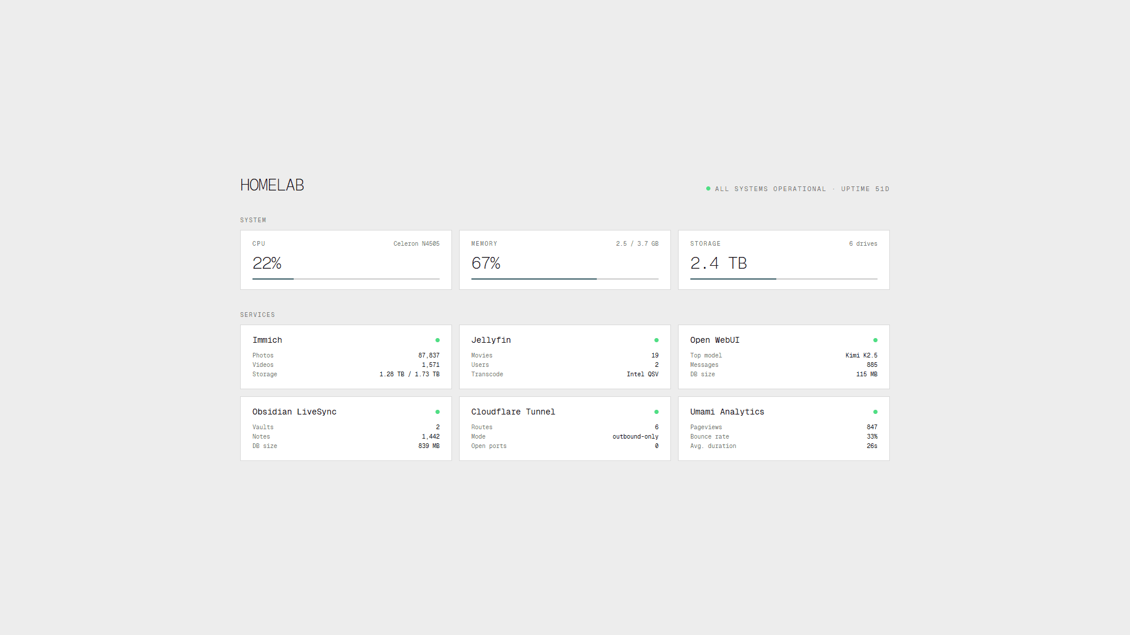The height and width of the screenshot is (635, 1130).
Task: Click Cloudflare Tunnel status indicator
Action: point(656,412)
